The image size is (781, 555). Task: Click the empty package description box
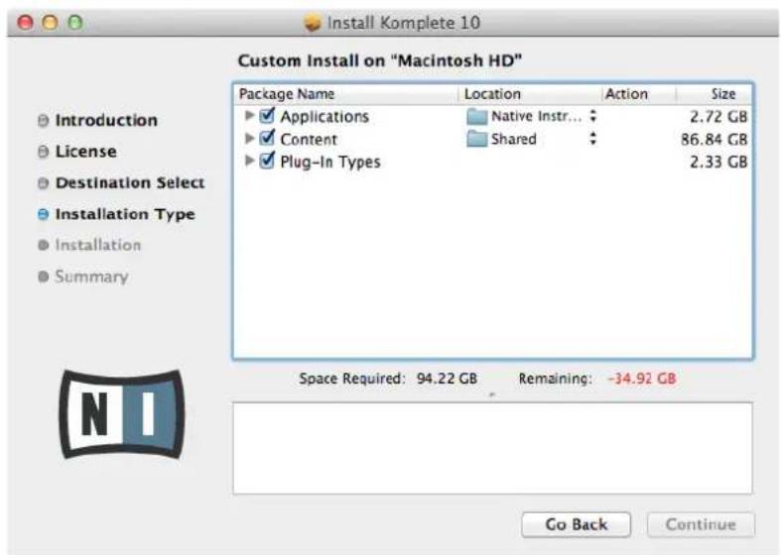492,449
